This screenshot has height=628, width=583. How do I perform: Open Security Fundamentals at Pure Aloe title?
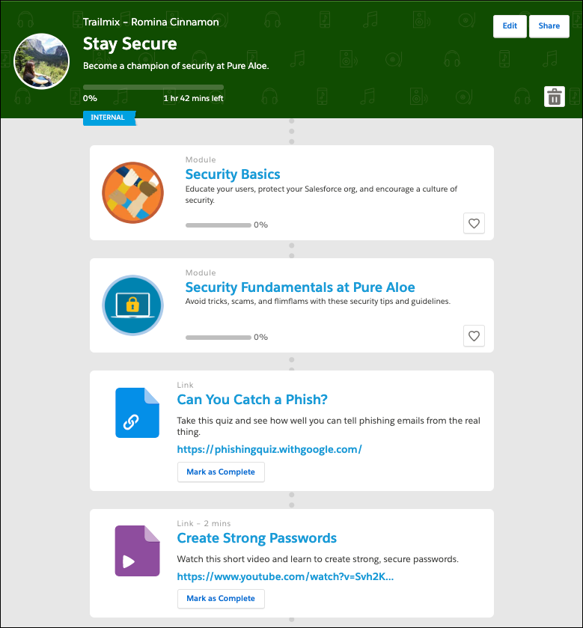point(300,287)
